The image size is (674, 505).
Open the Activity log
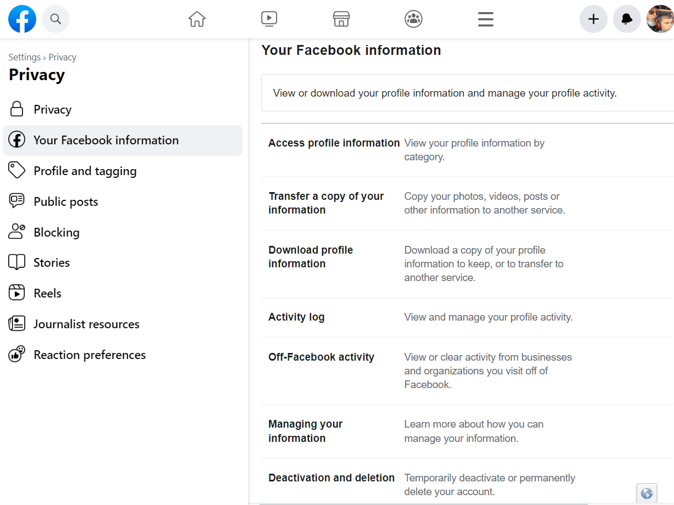coord(296,317)
